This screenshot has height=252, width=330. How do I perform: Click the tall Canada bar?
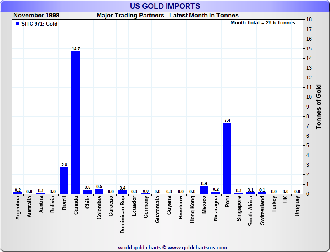click(76, 123)
